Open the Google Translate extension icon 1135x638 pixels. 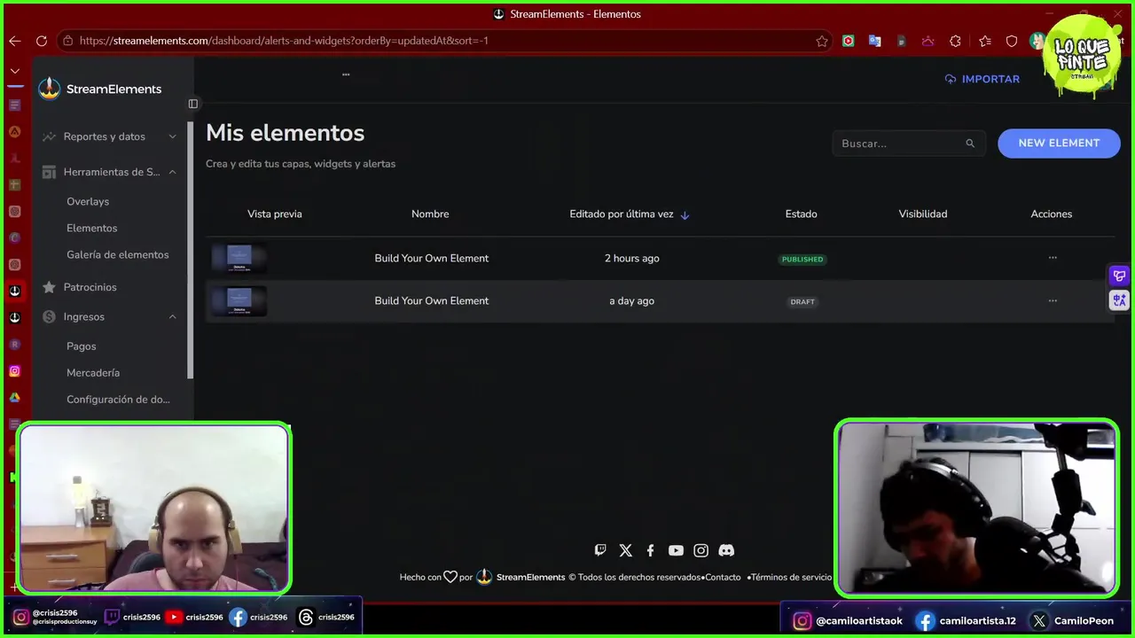[874, 41]
